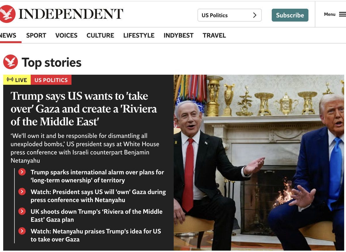Image resolution: width=346 pixels, height=252 pixels.
Task: Select the INDYBEST tab
Action: click(178, 35)
